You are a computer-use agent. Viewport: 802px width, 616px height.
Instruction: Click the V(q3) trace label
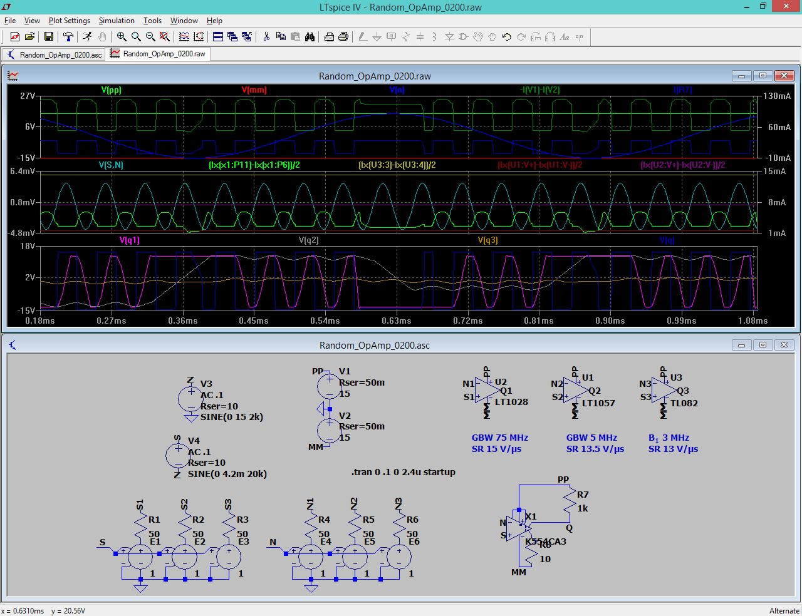coord(488,240)
